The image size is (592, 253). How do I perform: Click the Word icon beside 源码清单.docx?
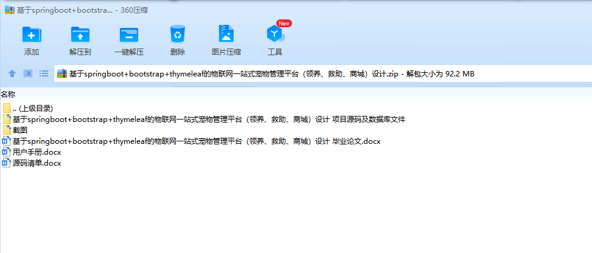(x=7, y=163)
